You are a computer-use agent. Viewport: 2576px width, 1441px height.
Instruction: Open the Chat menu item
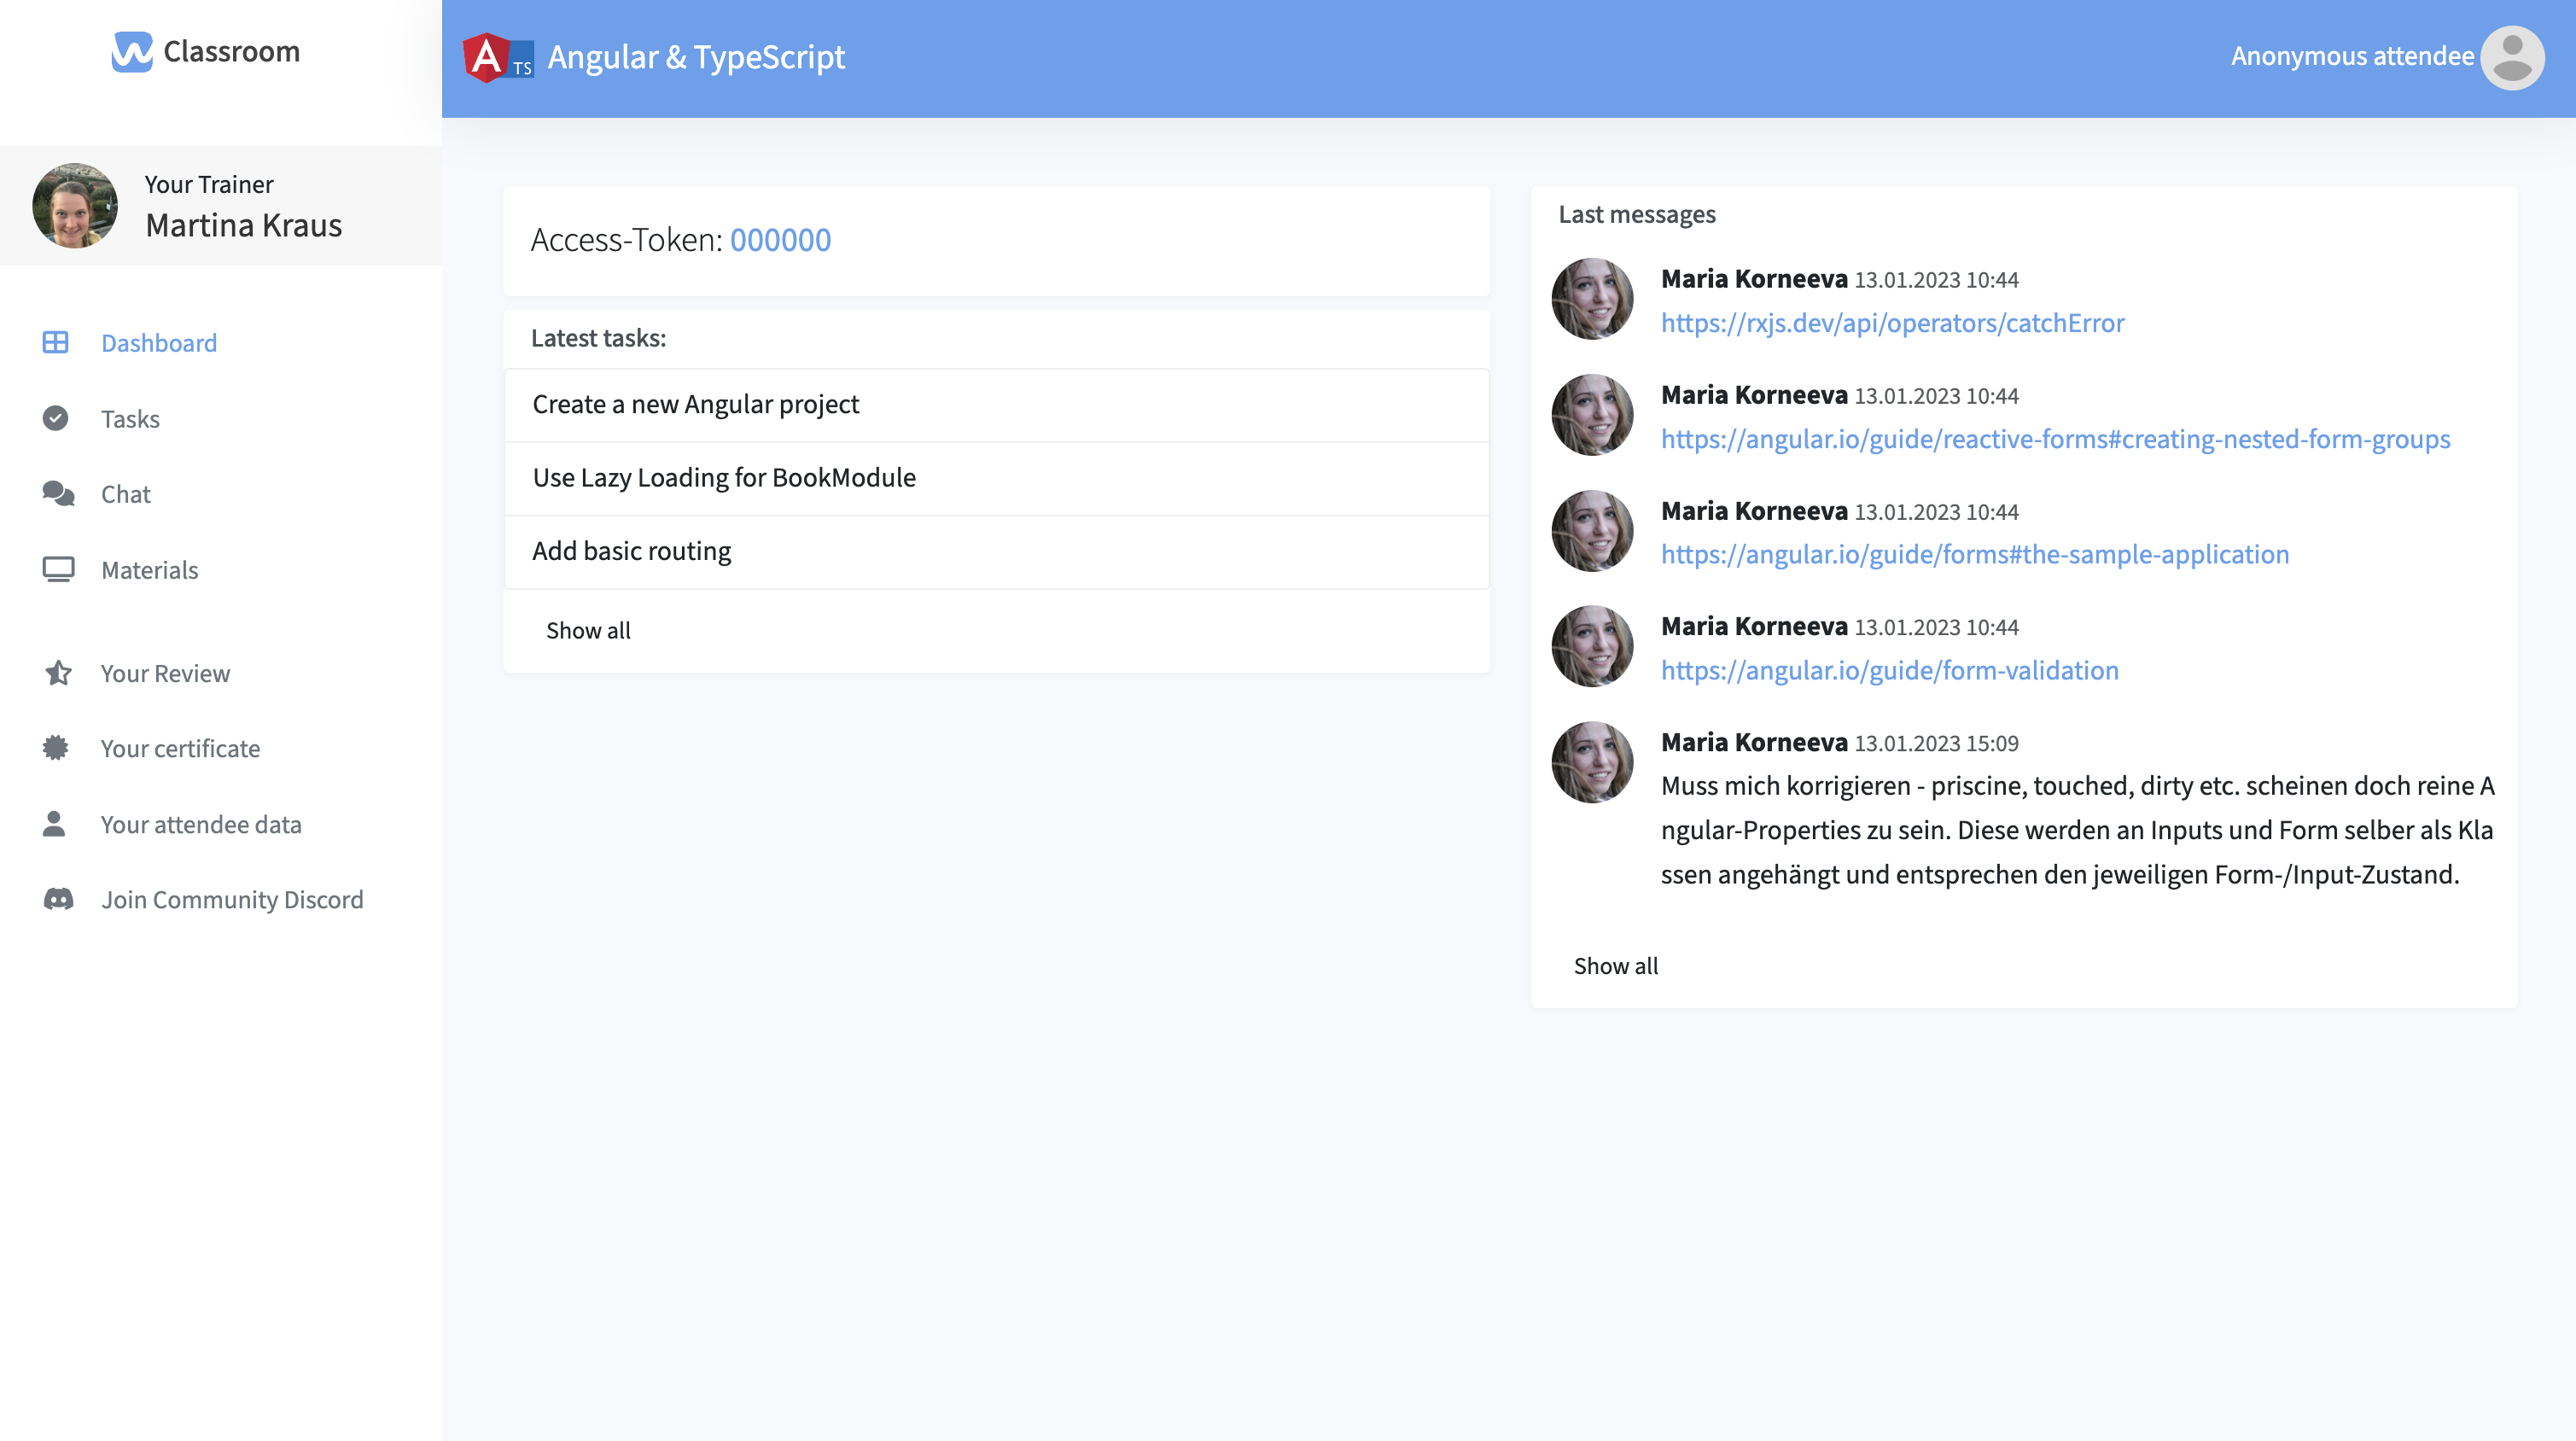(126, 494)
